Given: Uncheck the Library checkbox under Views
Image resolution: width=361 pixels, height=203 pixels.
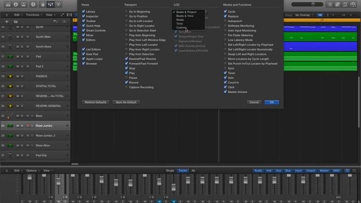Looking at the screenshot, I should pyautogui.click(x=83, y=11).
